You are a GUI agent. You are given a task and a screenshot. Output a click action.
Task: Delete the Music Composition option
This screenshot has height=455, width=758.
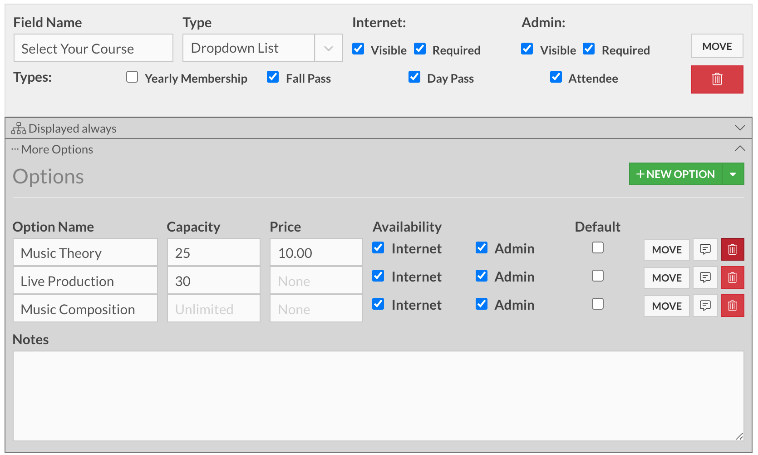pyautogui.click(x=732, y=306)
